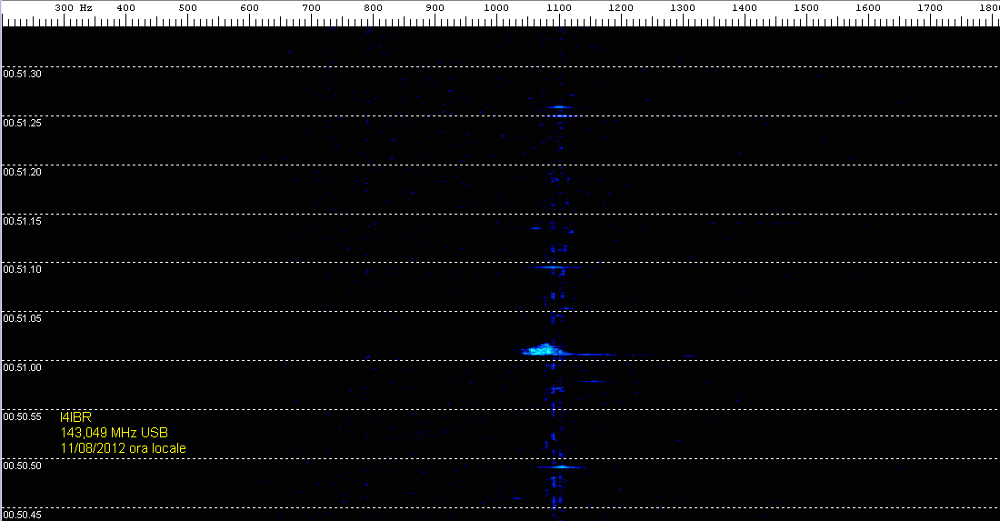Screen dimensions: 1000x521
Task: Click the 1600 frequency scale label
Action: [x=868, y=7]
